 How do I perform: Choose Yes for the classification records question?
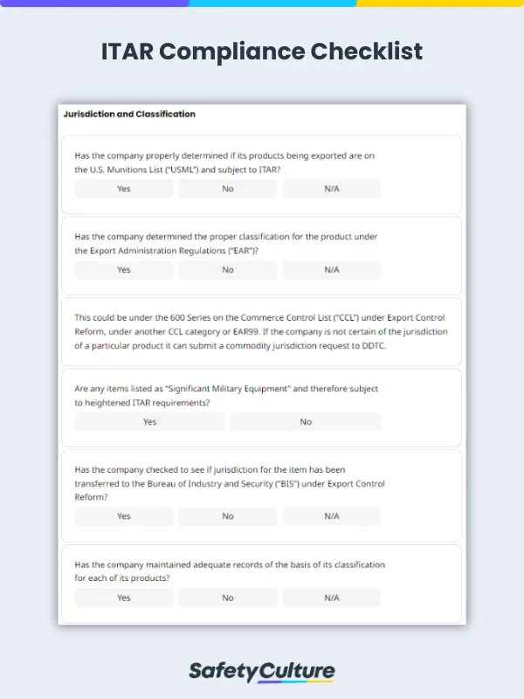pos(123,598)
